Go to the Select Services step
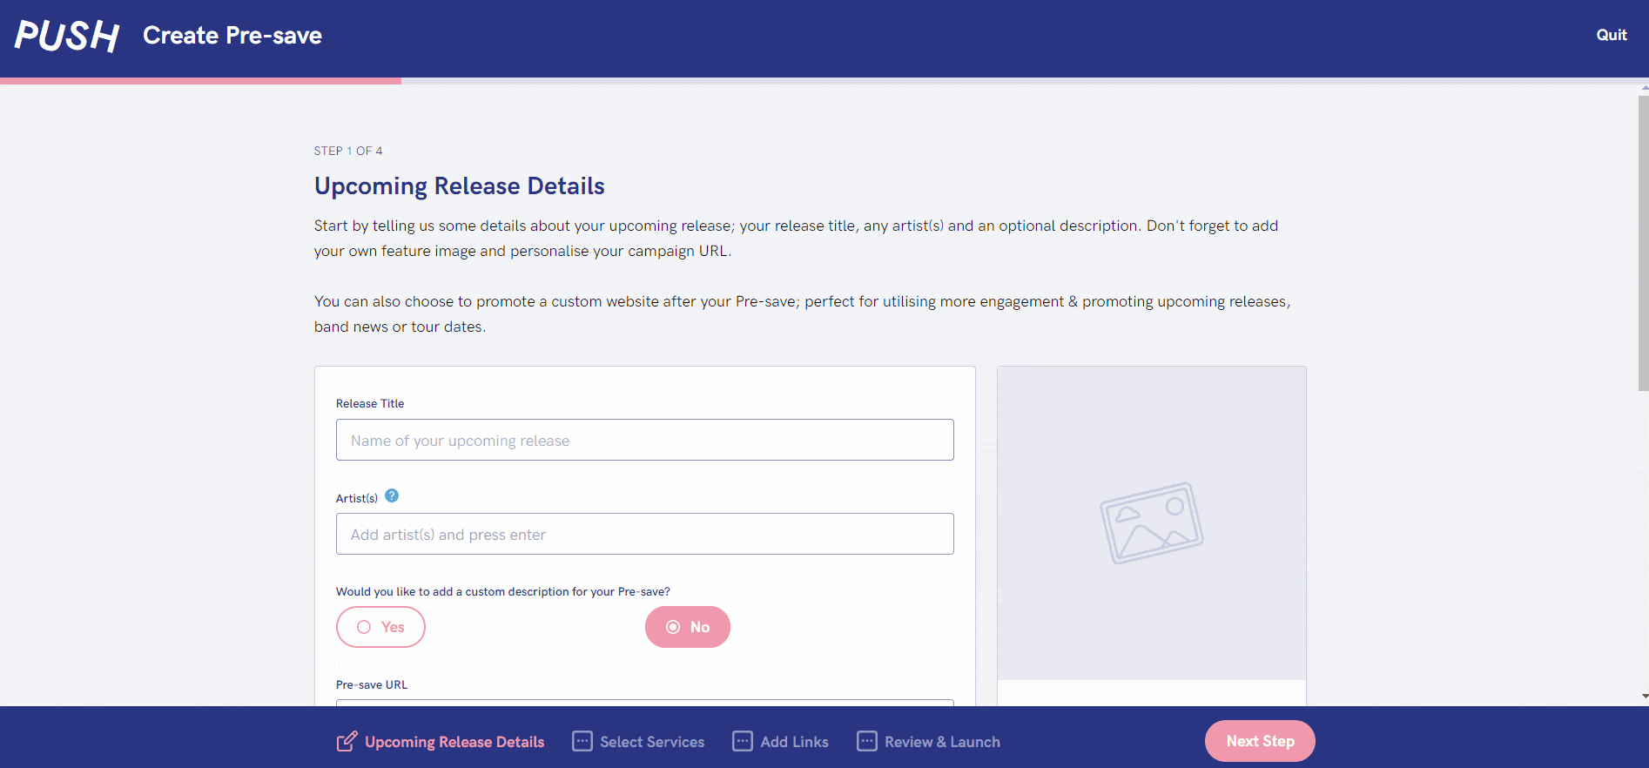1649x768 pixels. [x=638, y=742]
